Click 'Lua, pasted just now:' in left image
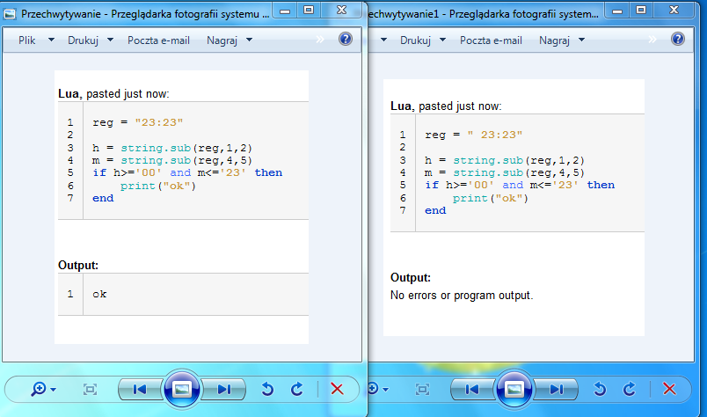Screen dimensions: 707x417 point(113,94)
